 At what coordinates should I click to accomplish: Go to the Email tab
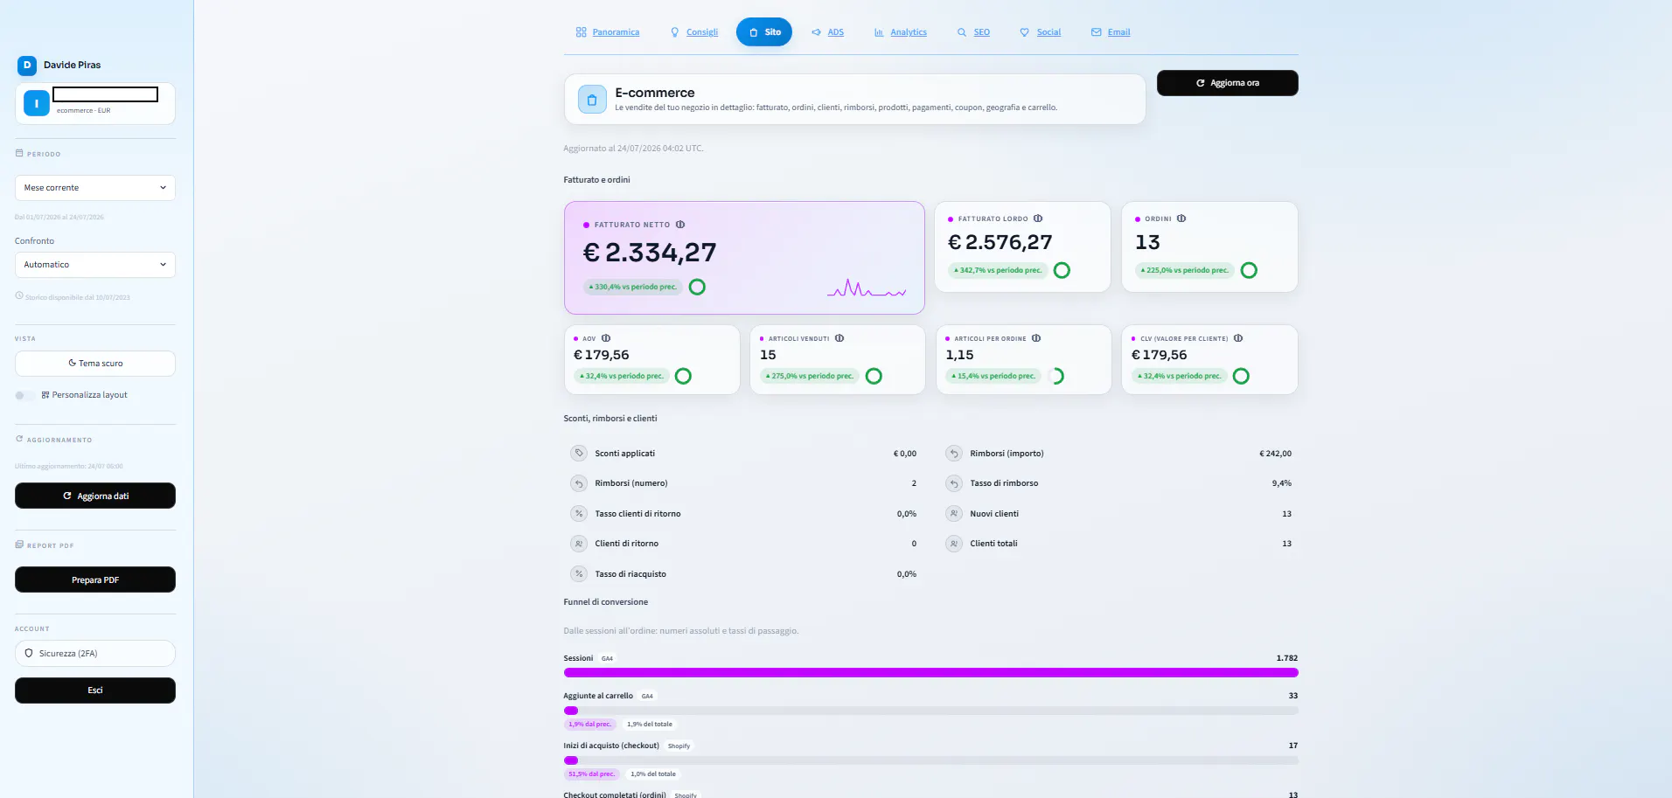click(x=1111, y=32)
